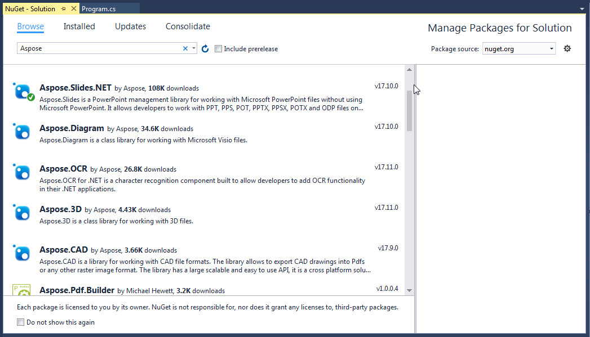This screenshot has height=337, width=590.
Task: Click in the Aspose search field
Action: (x=100, y=48)
